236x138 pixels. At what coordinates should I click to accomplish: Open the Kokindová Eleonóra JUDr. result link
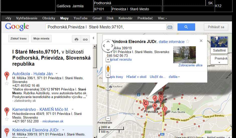pos(36,130)
